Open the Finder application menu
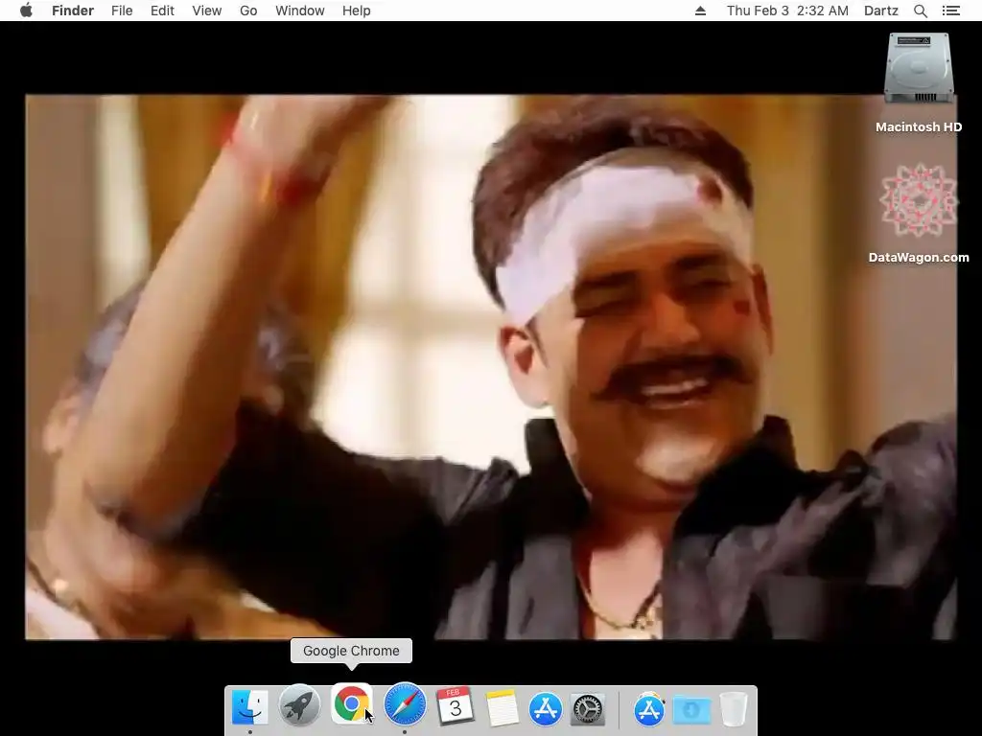982x736 pixels. (73, 11)
